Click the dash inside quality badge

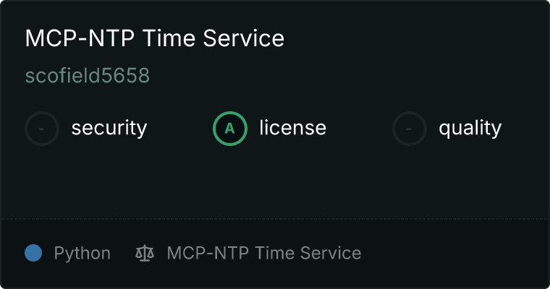point(409,129)
